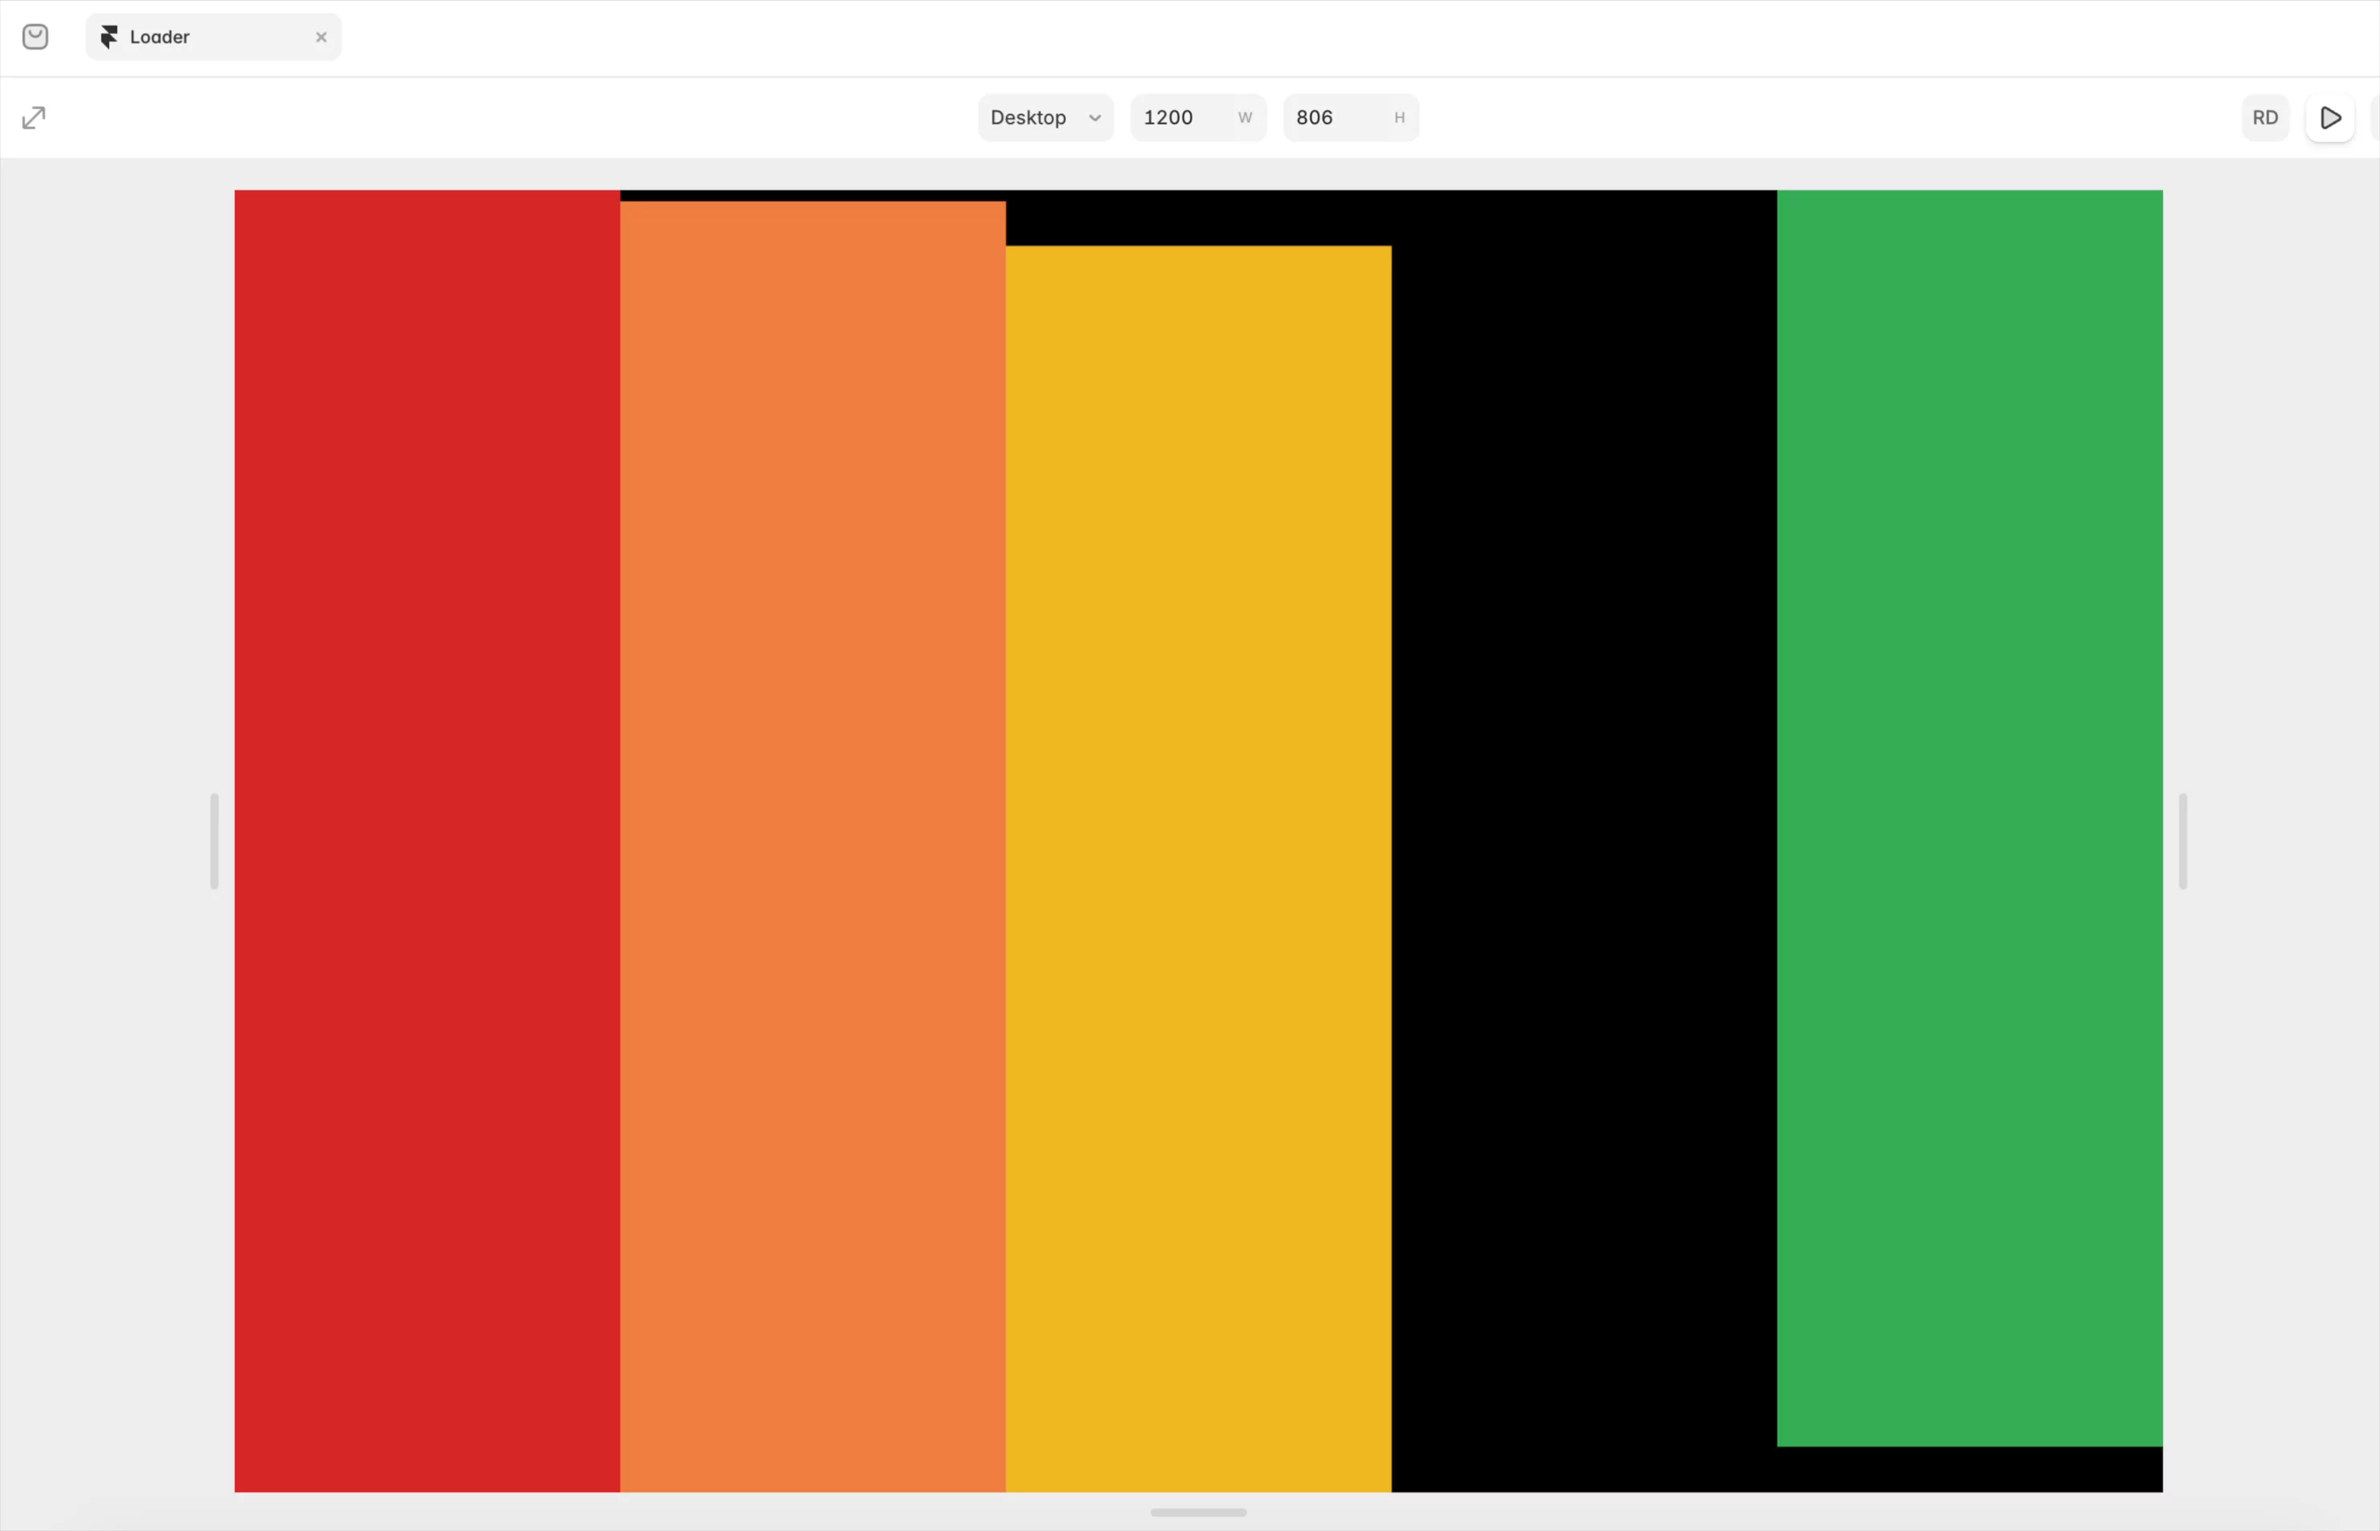Start the preview with the Play button

point(2329,117)
